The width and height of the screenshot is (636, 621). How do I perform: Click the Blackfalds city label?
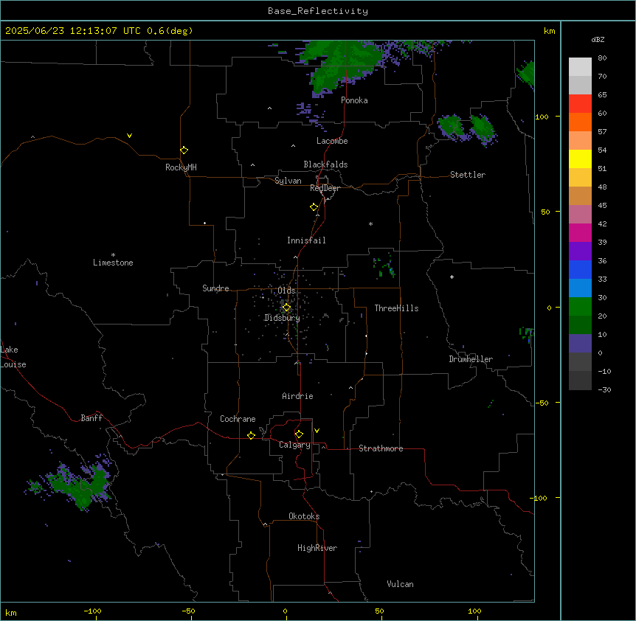click(x=325, y=164)
